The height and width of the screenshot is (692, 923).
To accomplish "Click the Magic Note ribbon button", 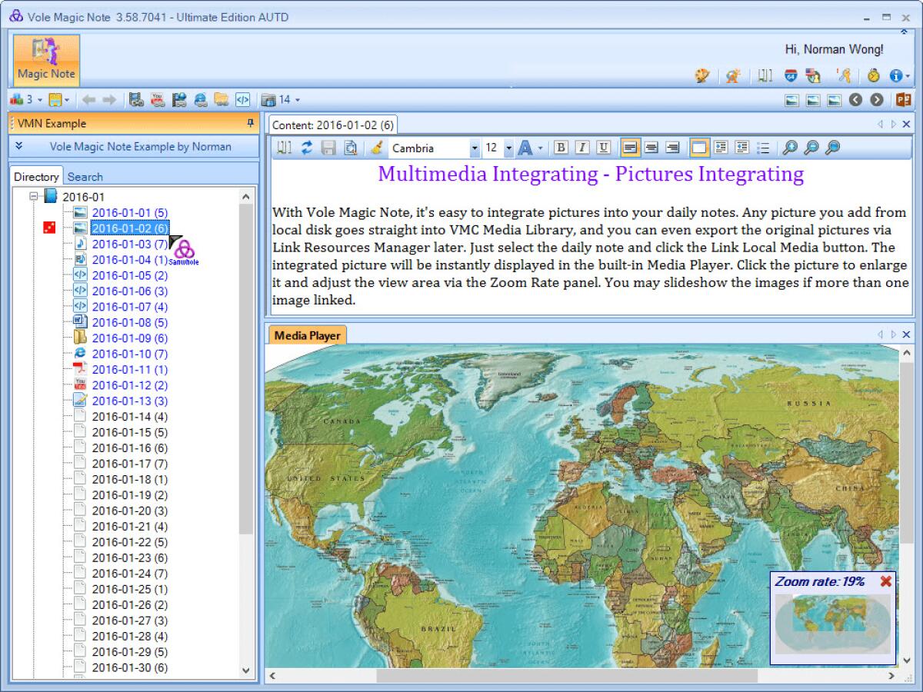I will coord(46,60).
